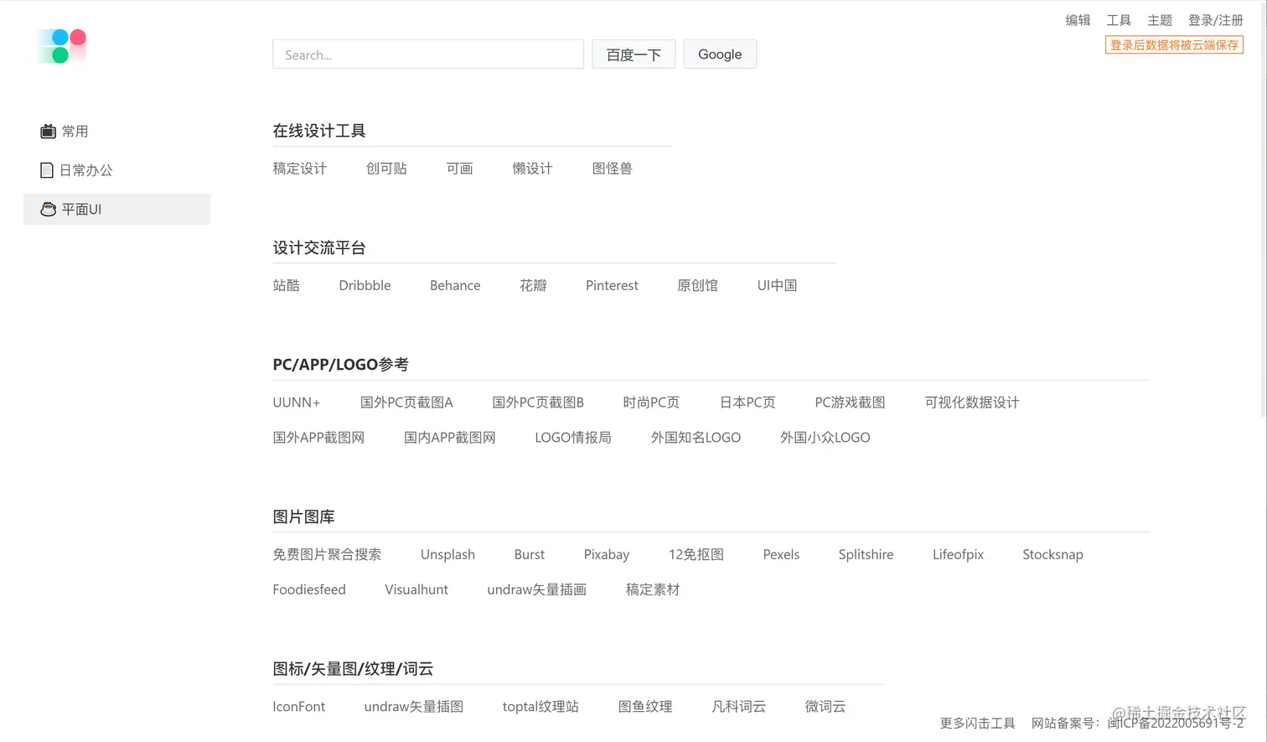Screen dimensions: 1267x742
Task: Open 图怪兽 link
Action: point(612,169)
